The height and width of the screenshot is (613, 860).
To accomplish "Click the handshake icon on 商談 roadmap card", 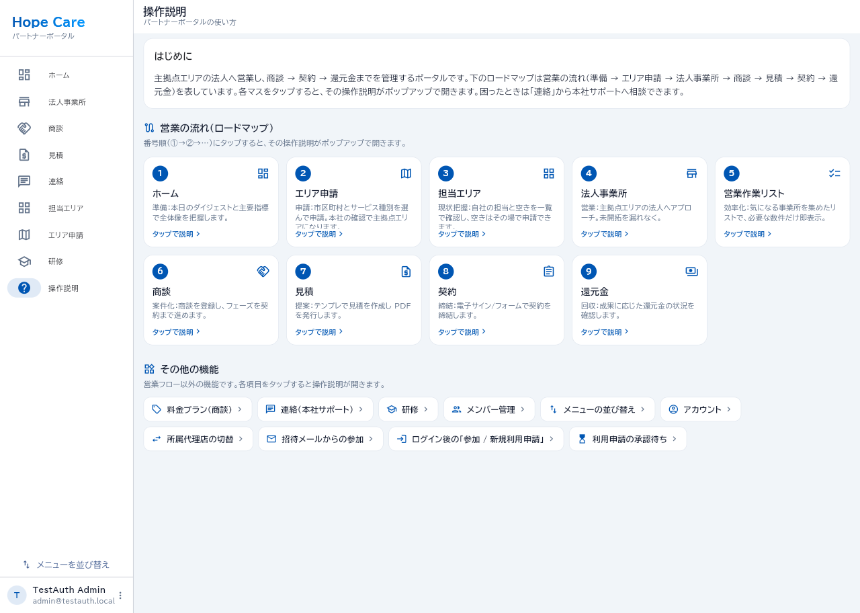I will coord(263,272).
